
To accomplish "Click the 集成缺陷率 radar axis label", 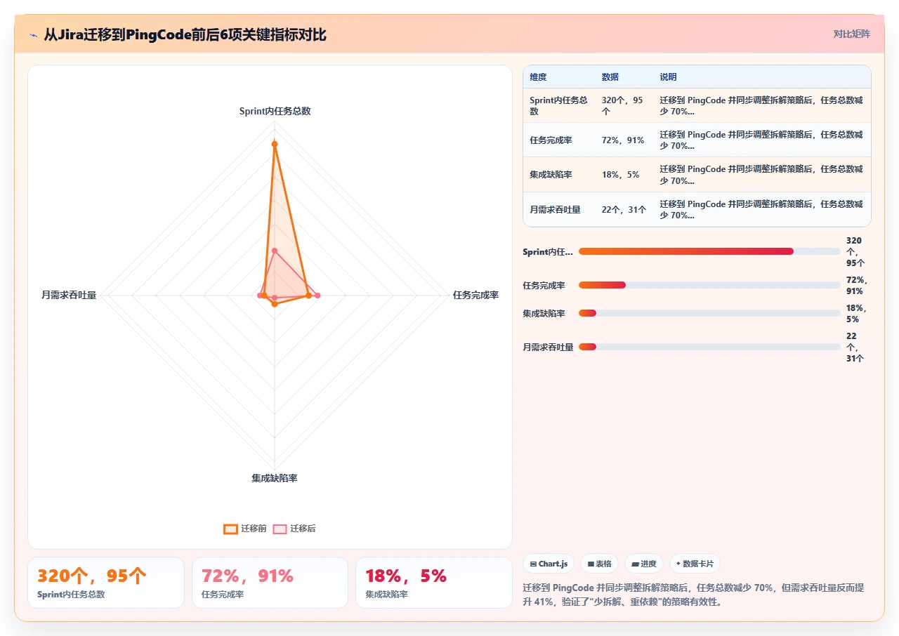I will pyautogui.click(x=275, y=478).
